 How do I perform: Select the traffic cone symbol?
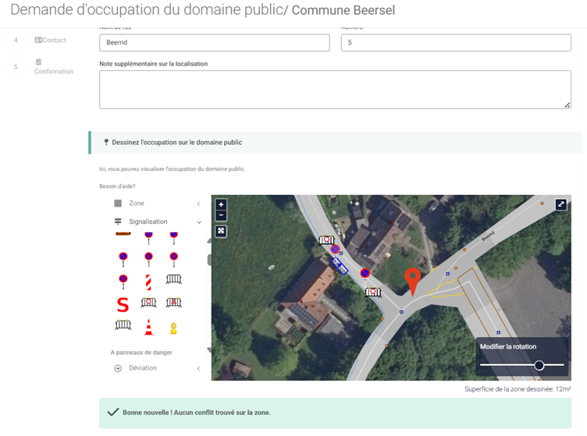(x=148, y=327)
